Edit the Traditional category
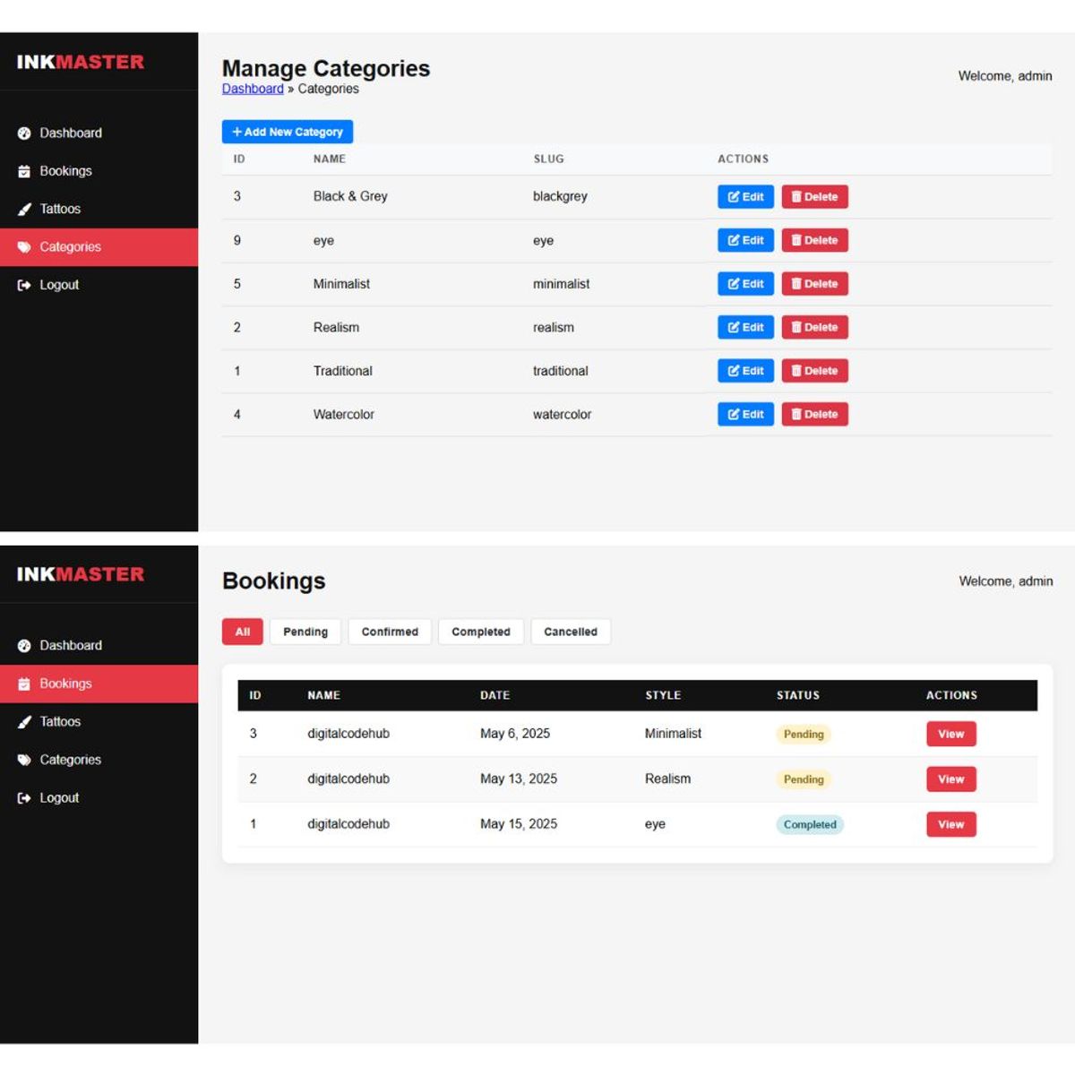 pyautogui.click(x=745, y=371)
